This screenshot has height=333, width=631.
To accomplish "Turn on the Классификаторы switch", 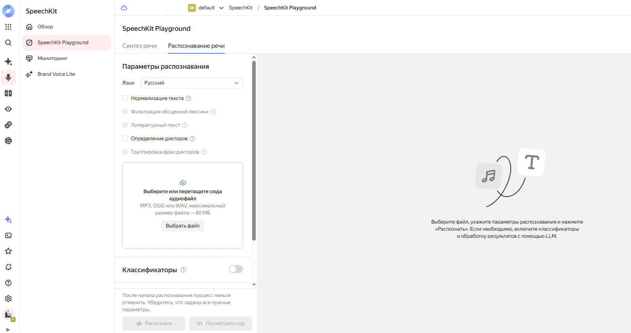I will (236, 269).
